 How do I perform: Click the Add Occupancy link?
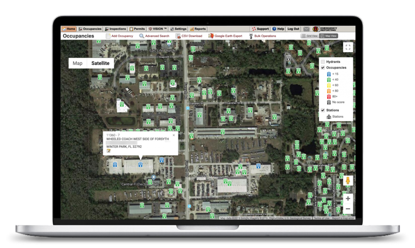[122, 36]
